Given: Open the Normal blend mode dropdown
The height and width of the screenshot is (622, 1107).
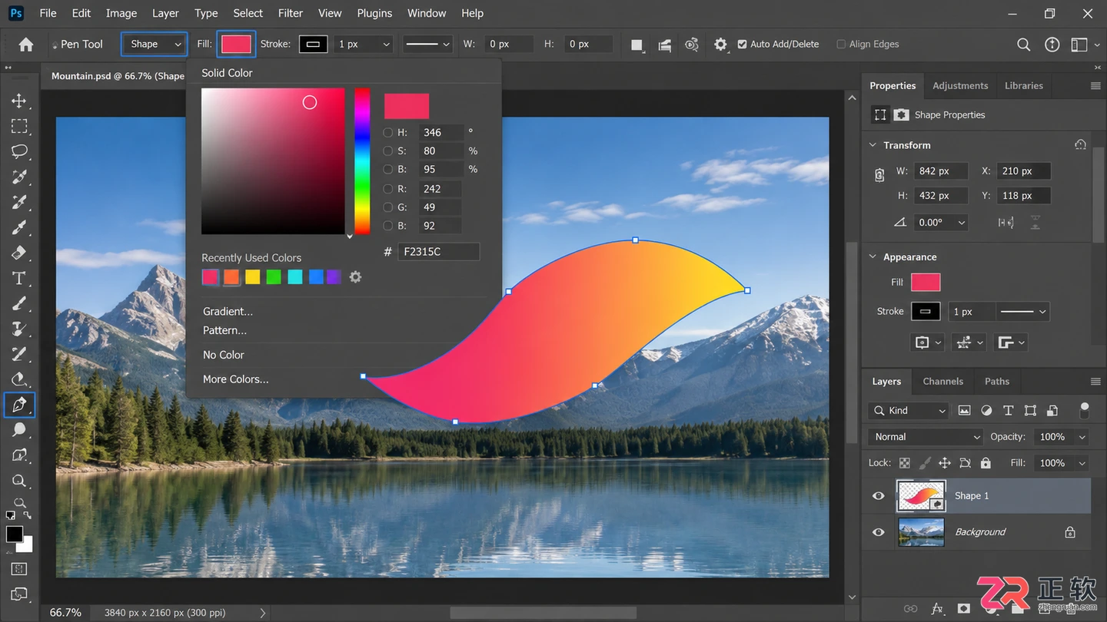Looking at the screenshot, I should coord(926,437).
